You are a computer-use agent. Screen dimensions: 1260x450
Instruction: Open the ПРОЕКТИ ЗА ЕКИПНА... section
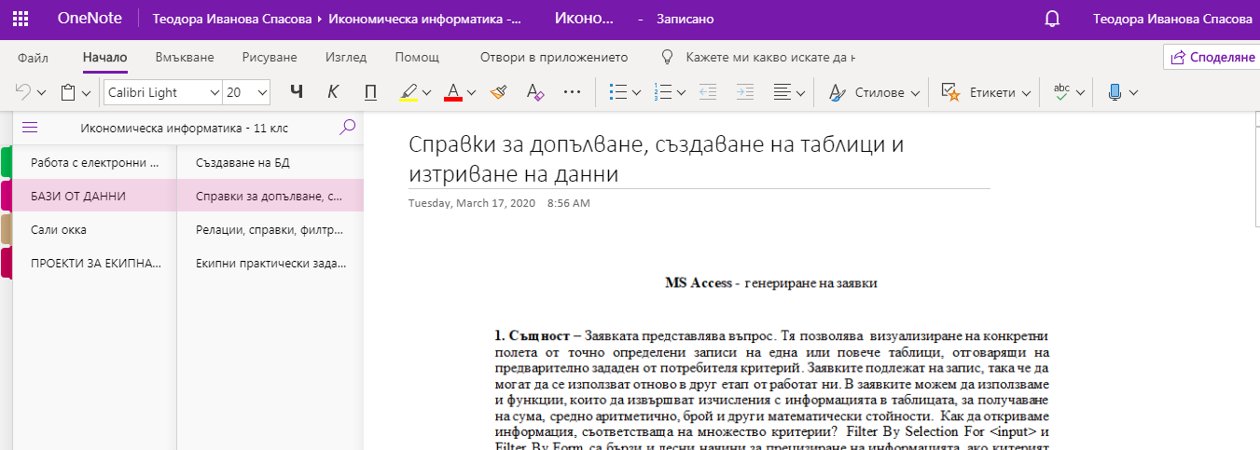[x=95, y=264]
